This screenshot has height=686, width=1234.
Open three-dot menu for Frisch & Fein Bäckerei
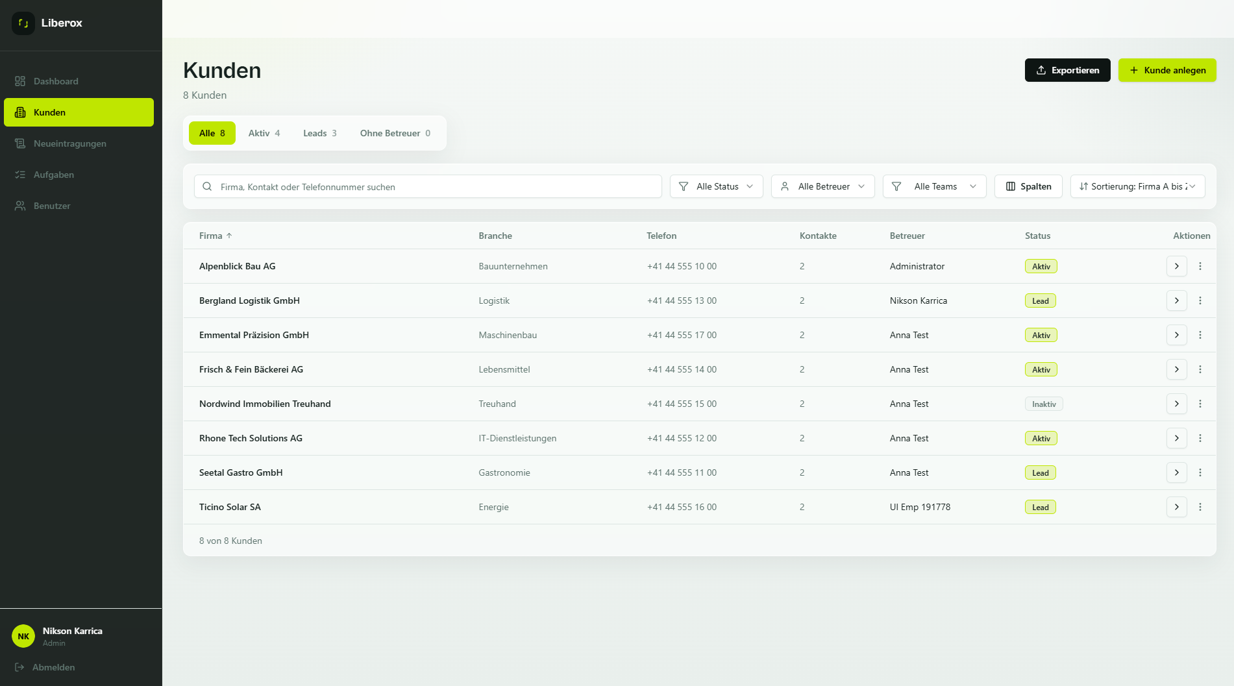coord(1200,369)
